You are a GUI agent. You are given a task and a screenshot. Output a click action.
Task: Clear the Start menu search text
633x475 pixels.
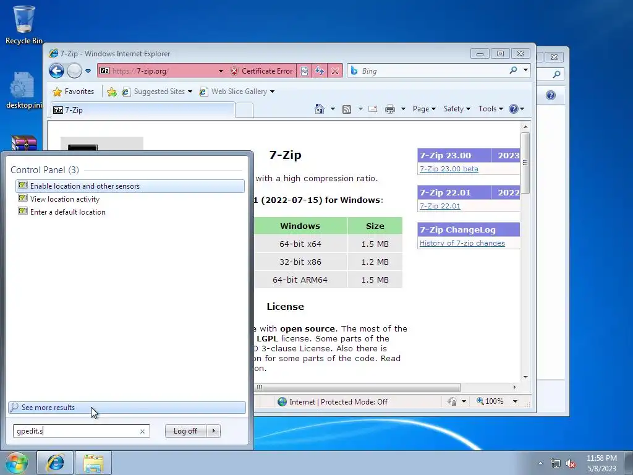[x=142, y=431]
